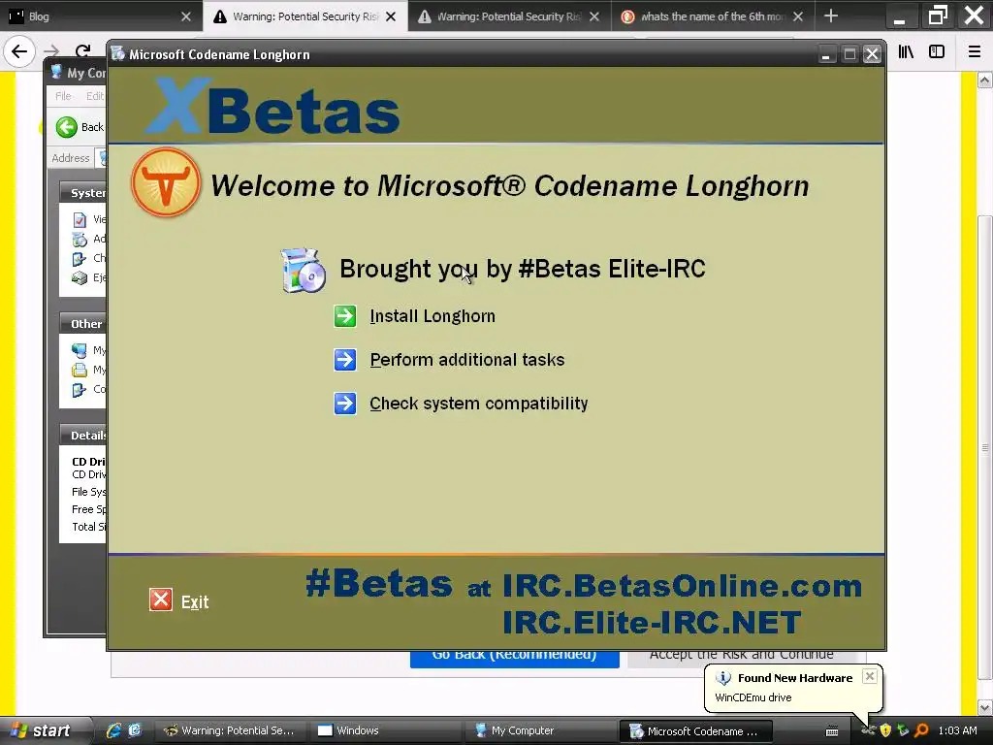The image size is (993, 745).
Task: Switch to the whats the name of the 6th tab
Action: [x=714, y=16]
